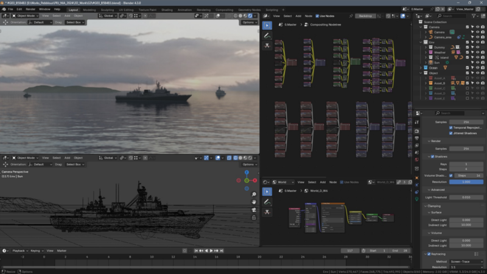The height and width of the screenshot is (274, 487).
Task: Open the Render menu in the top bar
Action: click(30, 10)
